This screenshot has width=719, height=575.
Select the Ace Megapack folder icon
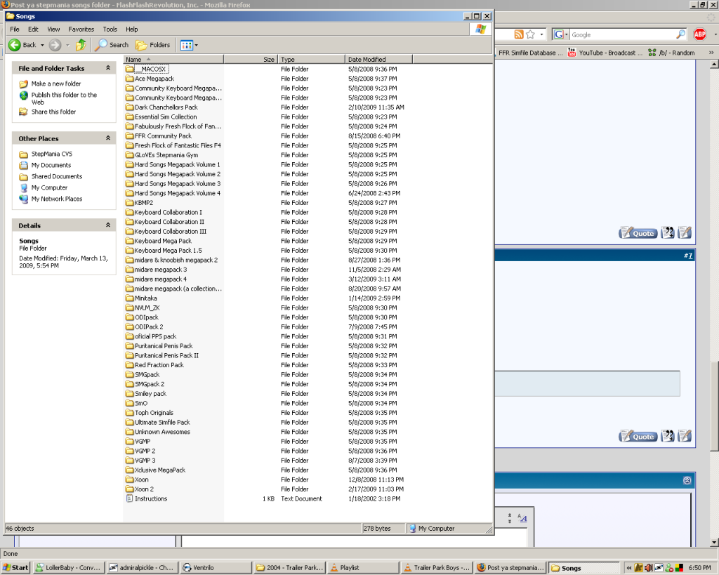click(129, 79)
